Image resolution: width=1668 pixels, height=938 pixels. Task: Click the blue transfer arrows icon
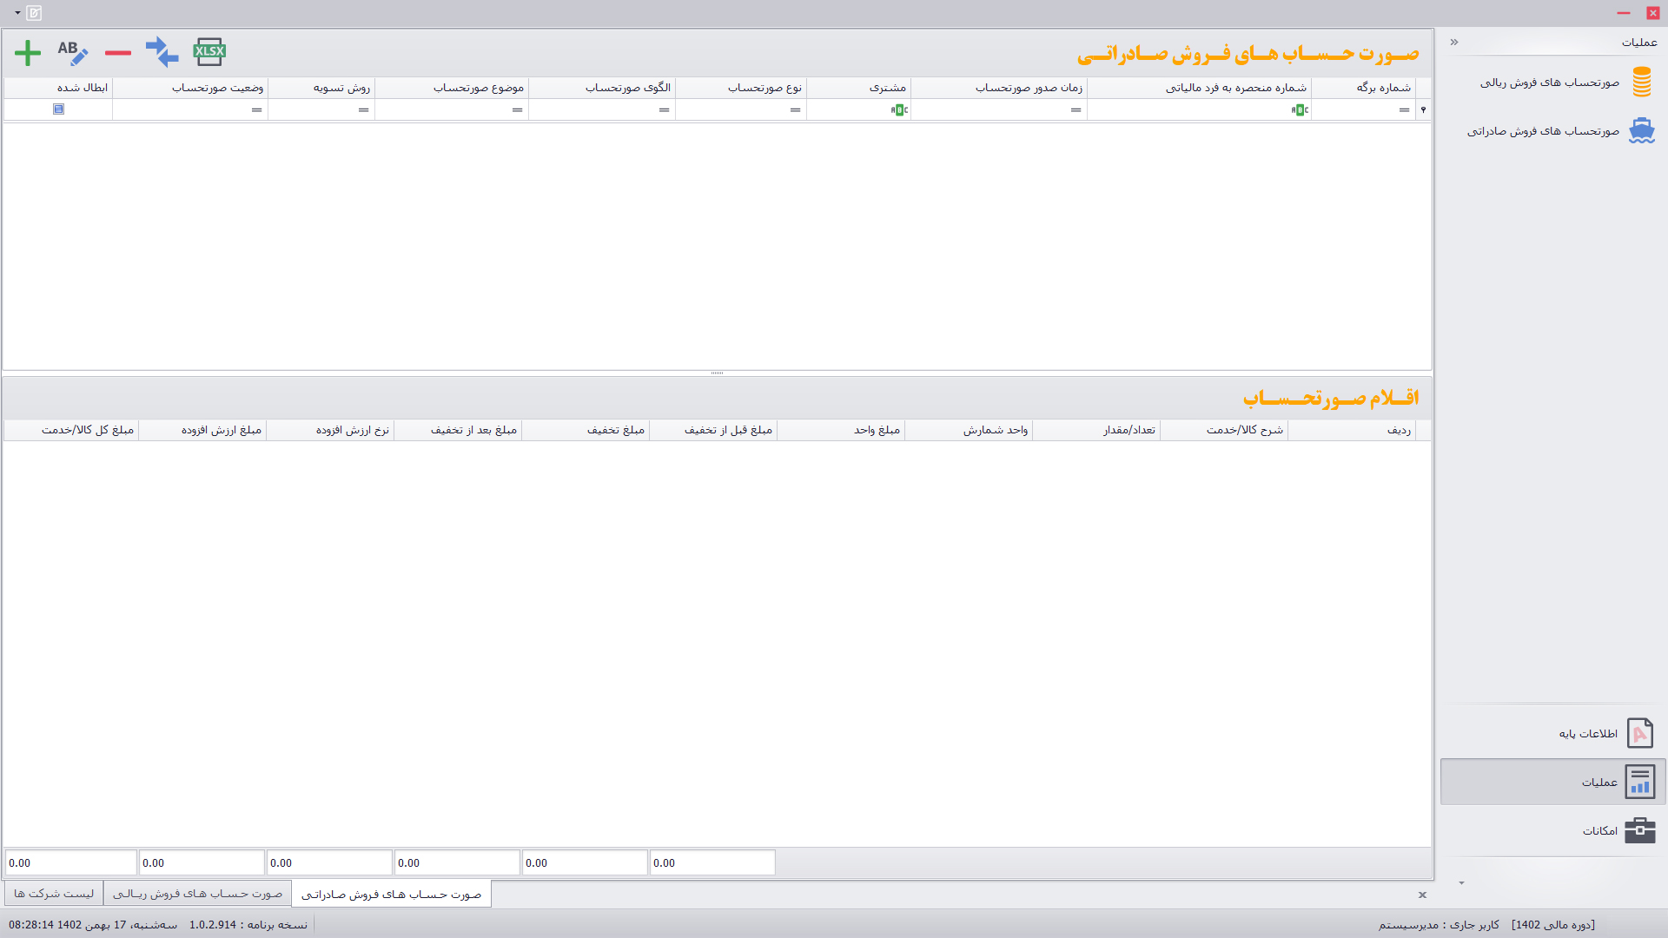[x=162, y=52]
